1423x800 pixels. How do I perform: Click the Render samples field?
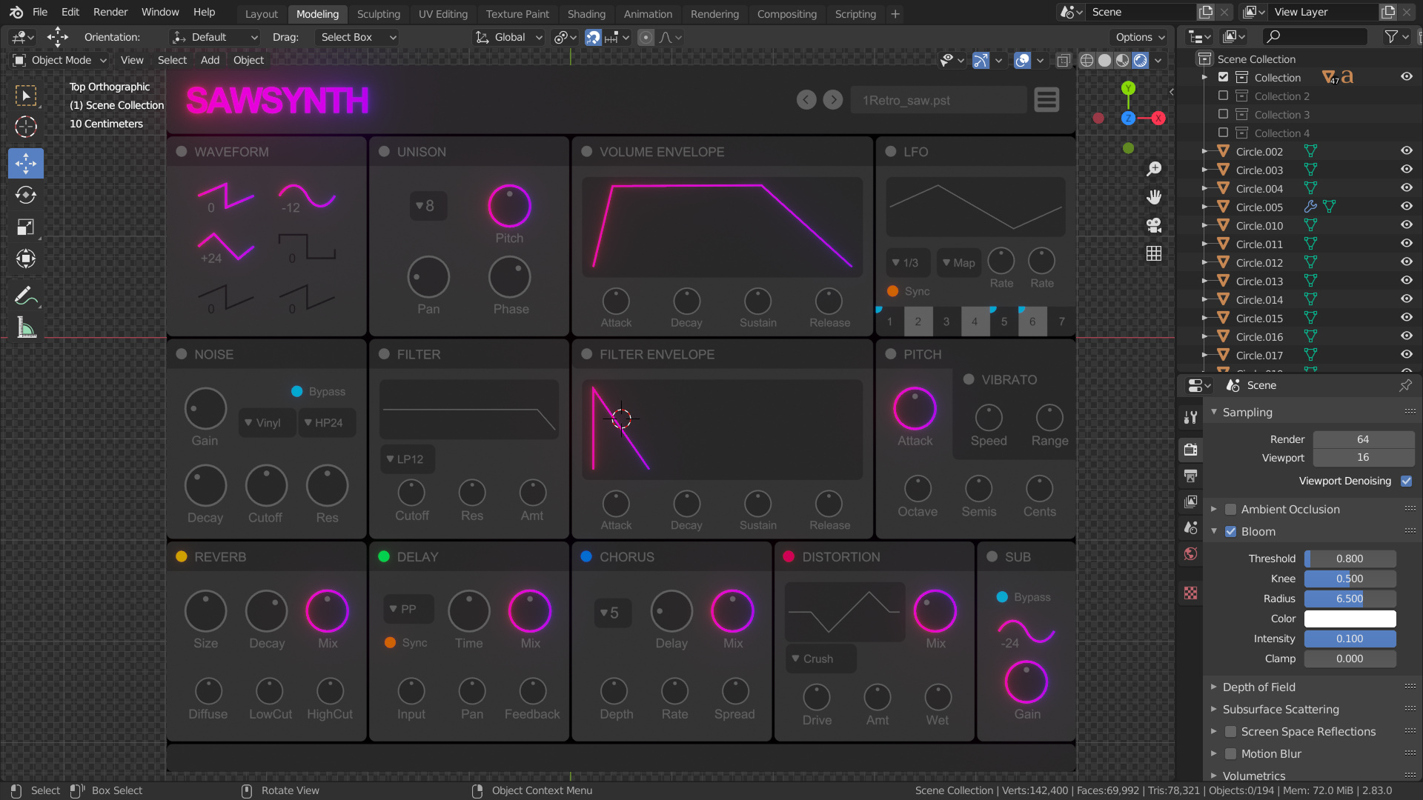tap(1362, 439)
